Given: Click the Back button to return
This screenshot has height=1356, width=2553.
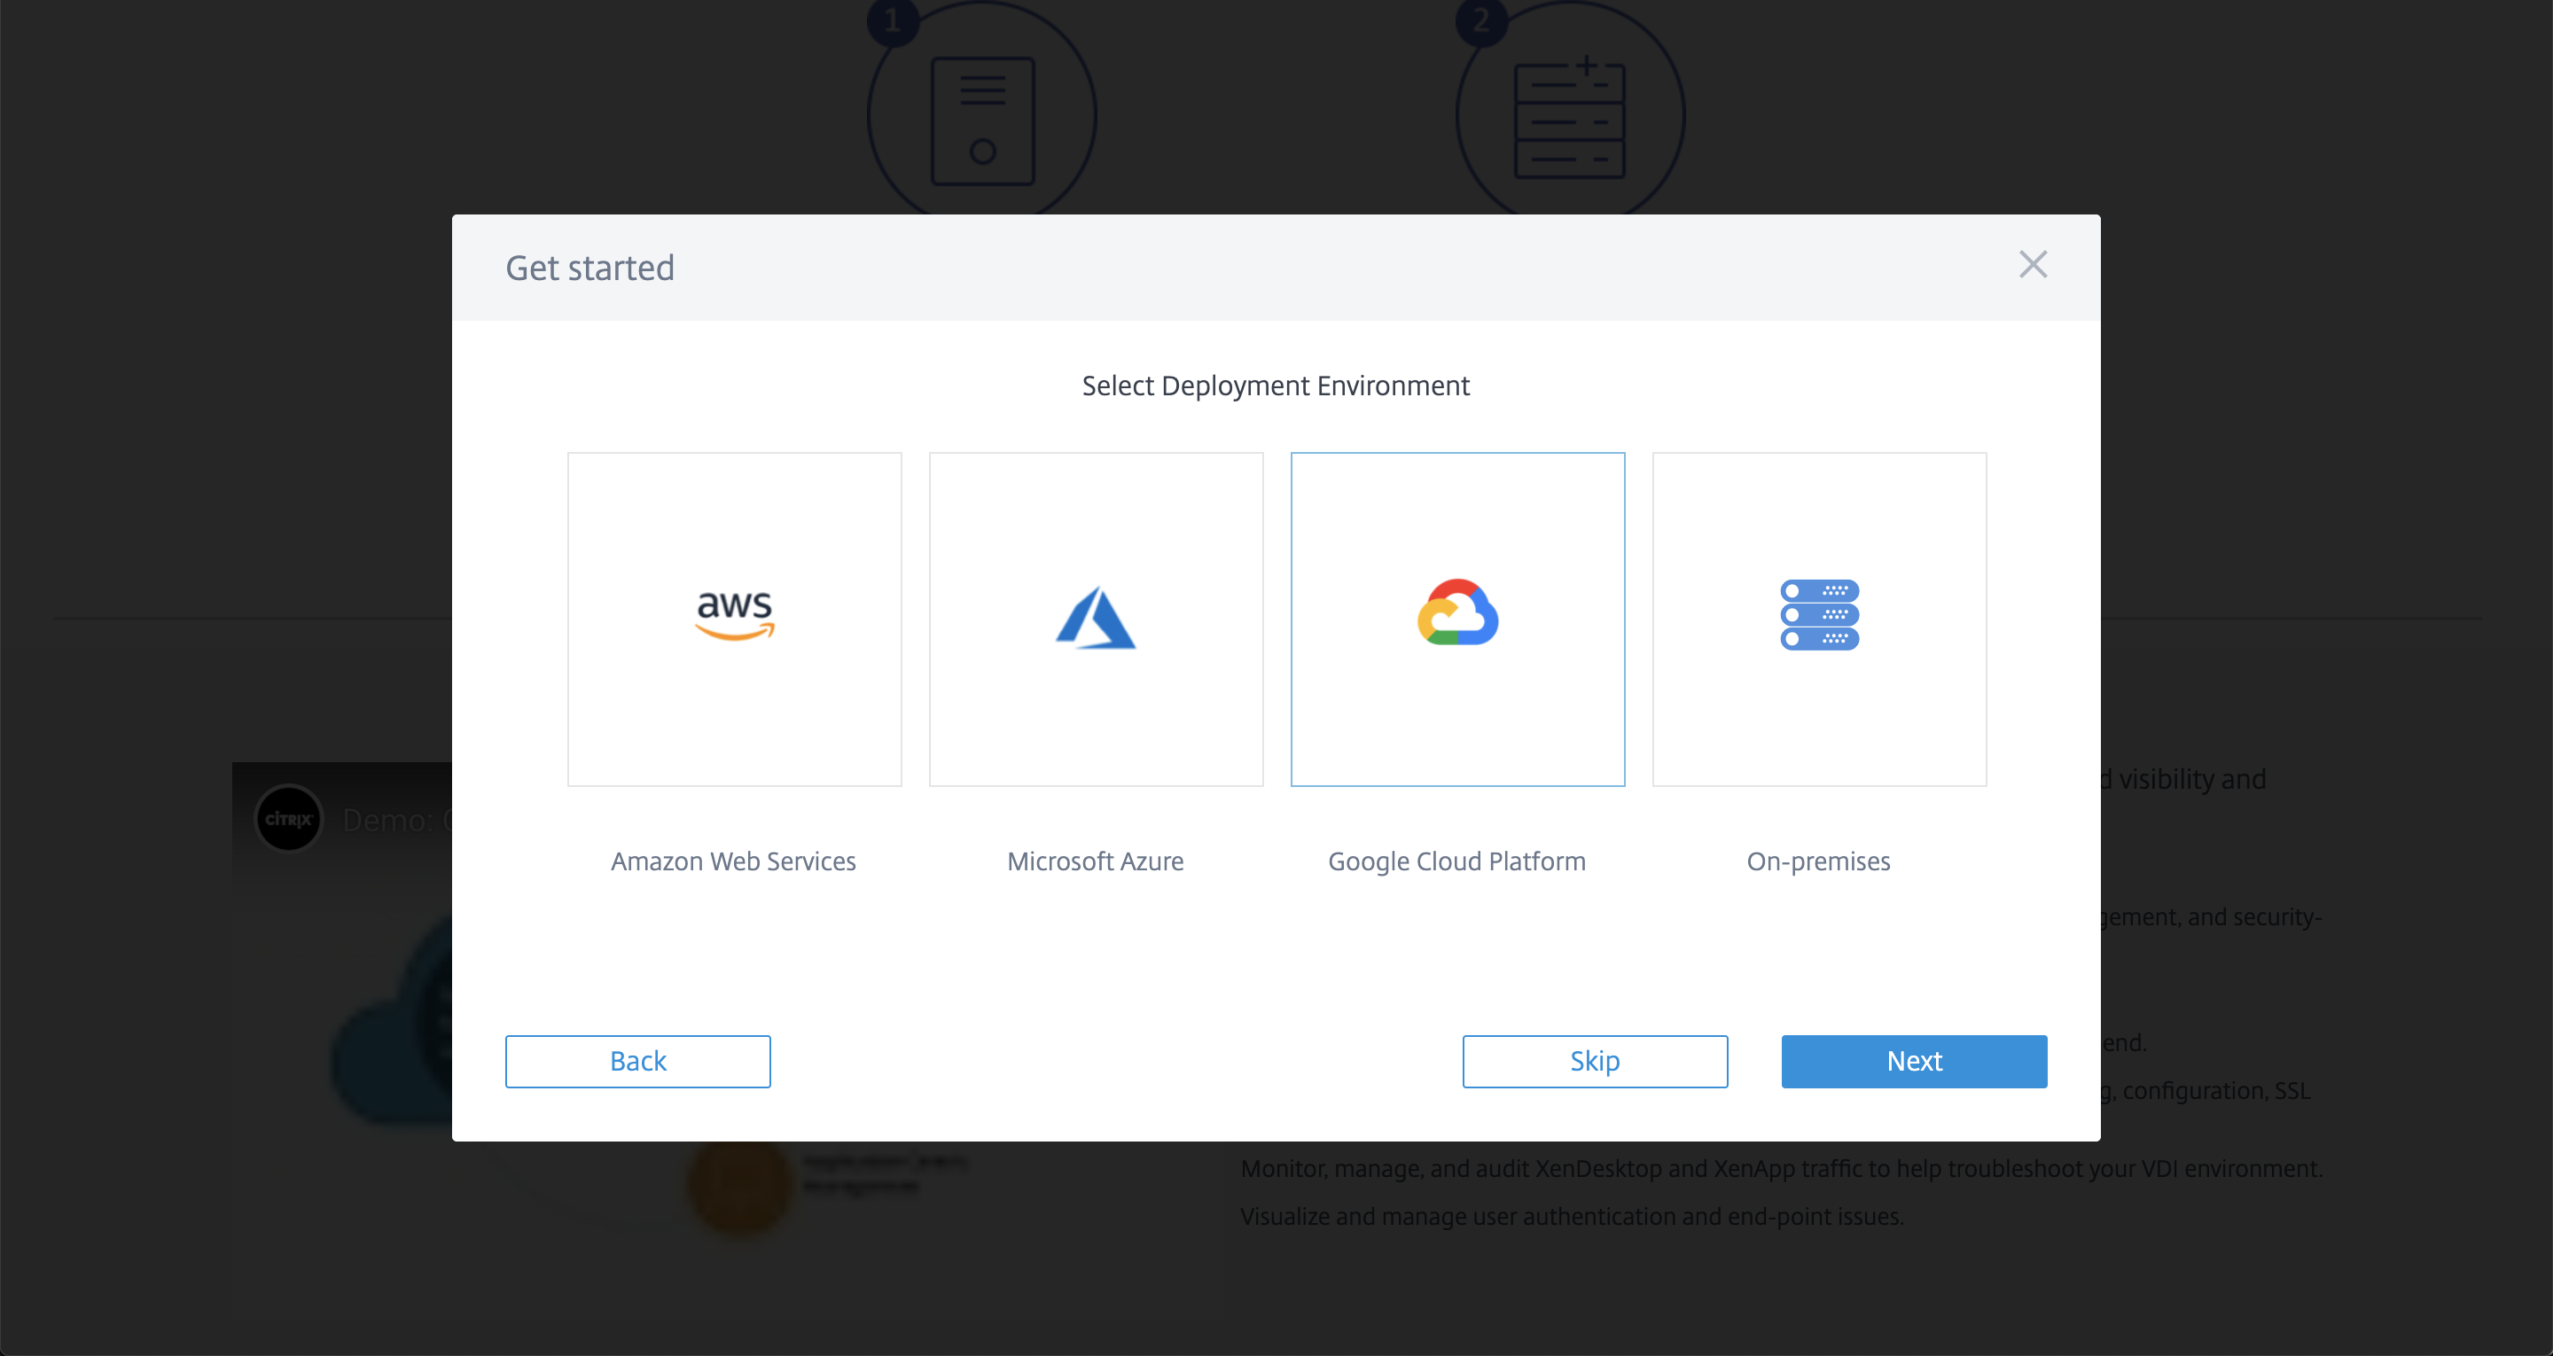Looking at the screenshot, I should 638,1061.
